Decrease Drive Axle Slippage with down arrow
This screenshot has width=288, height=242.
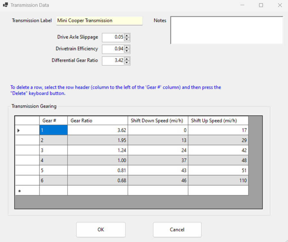(127, 39)
